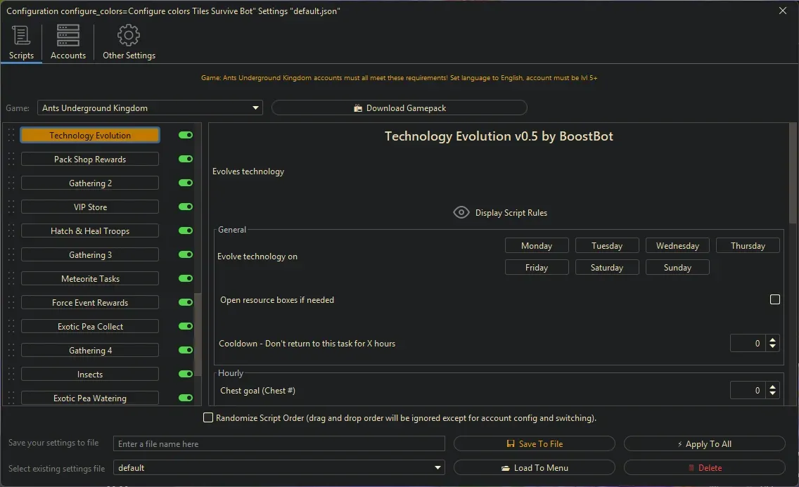The height and width of the screenshot is (487, 799).
Task: Click drag handle beside VIP Store
Action: 11,207
